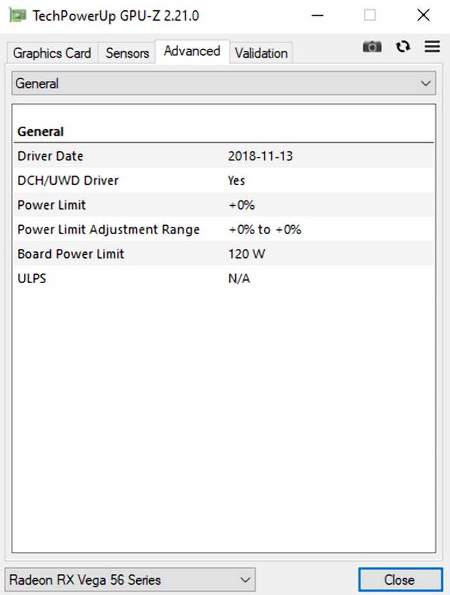
Task: Click the Board Power Limit value 120 W
Action: (246, 253)
